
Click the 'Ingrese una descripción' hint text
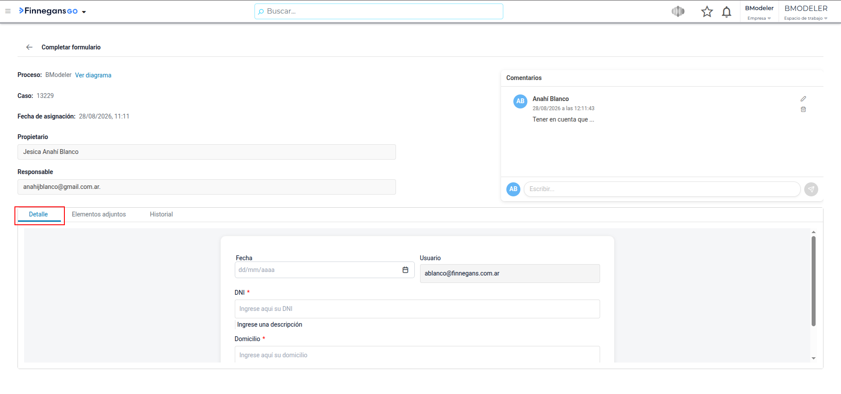point(270,324)
